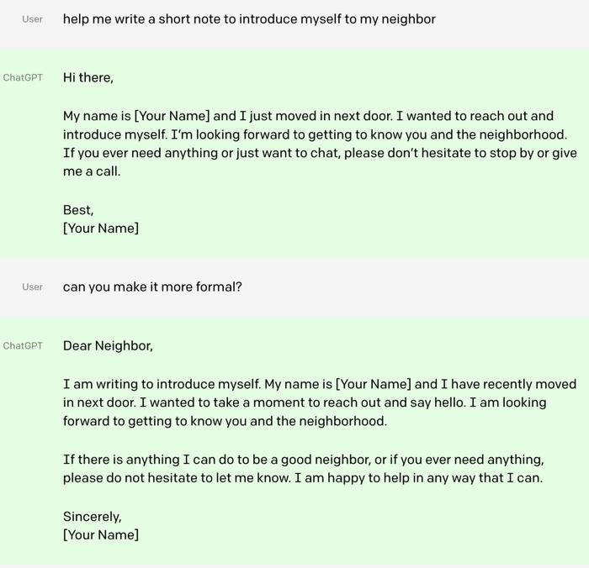This screenshot has width=589, height=568.
Task: Click the first 'ChatGPT' speaker label
Action: pos(23,77)
